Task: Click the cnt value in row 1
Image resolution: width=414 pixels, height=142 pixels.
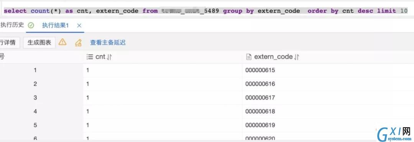Action: [88, 70]
